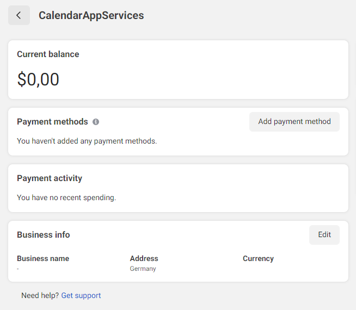Click the back arrow button
Screen dimensions: 356x310
(x=19, y=15)
